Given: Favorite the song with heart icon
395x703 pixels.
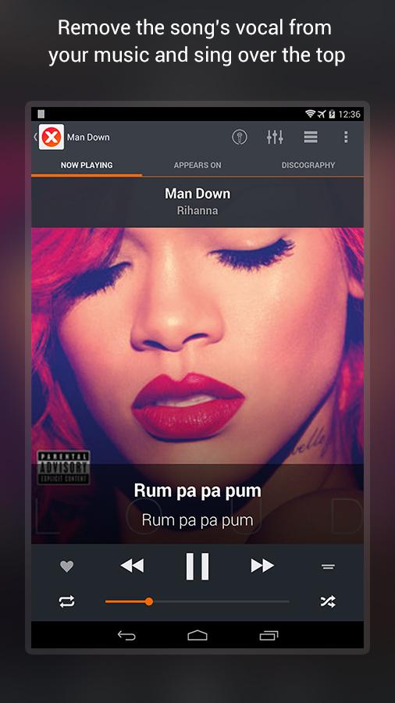Looking at the screenshot, I should (66, 566).
